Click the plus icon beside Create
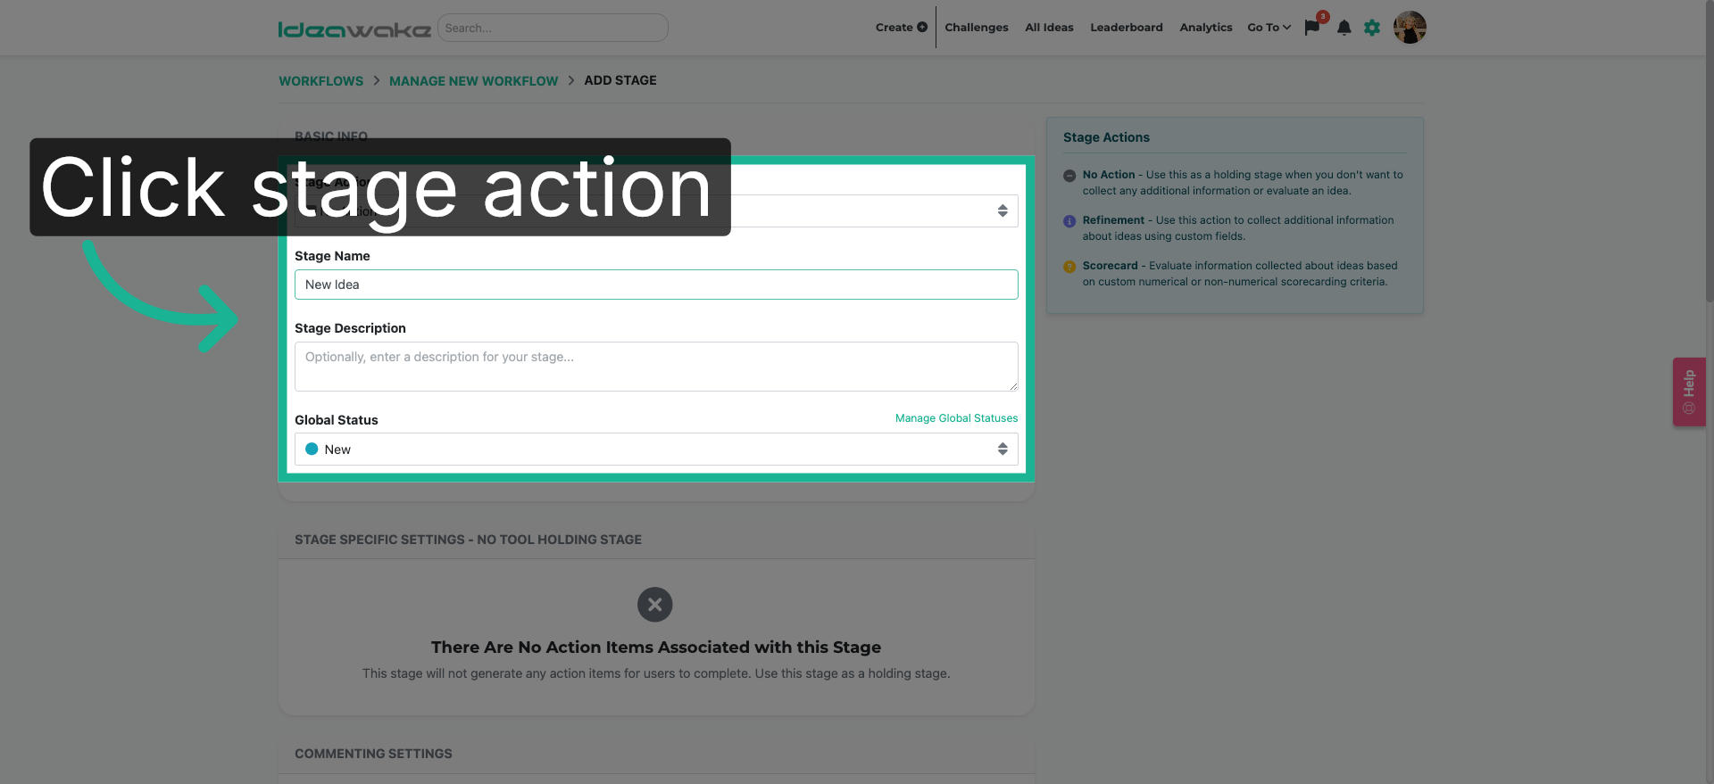1714x784 pixels. (922, 28)
